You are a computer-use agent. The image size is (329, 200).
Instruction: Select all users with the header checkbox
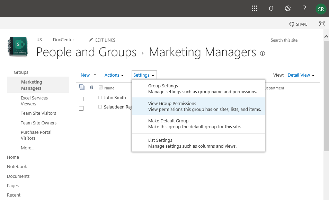(82, 87)
